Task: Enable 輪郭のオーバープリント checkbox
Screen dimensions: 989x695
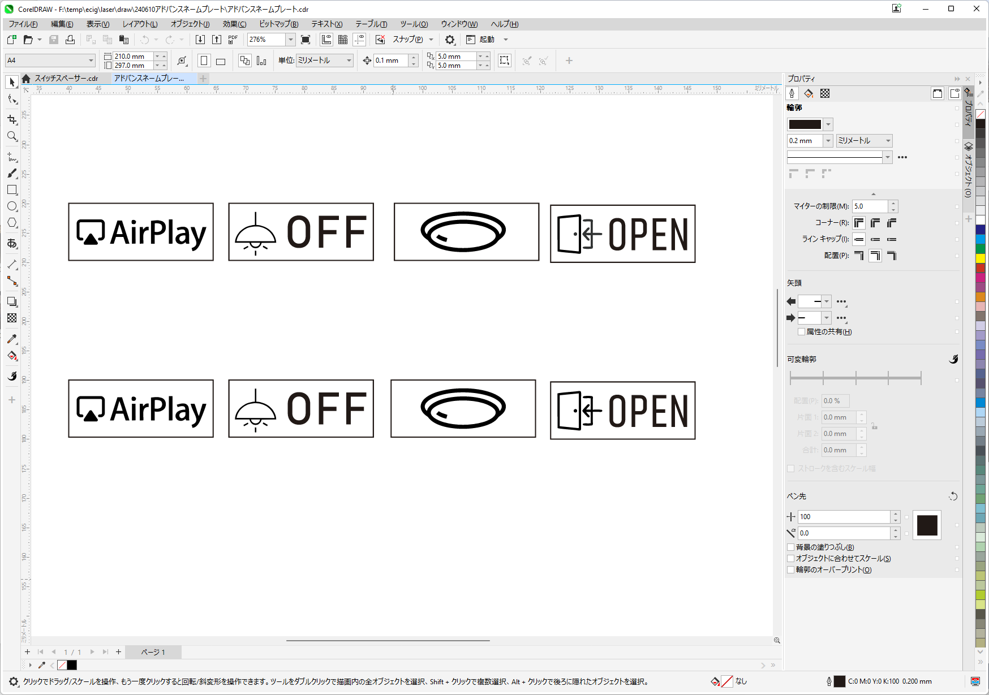Action: (x=791, y=569)
